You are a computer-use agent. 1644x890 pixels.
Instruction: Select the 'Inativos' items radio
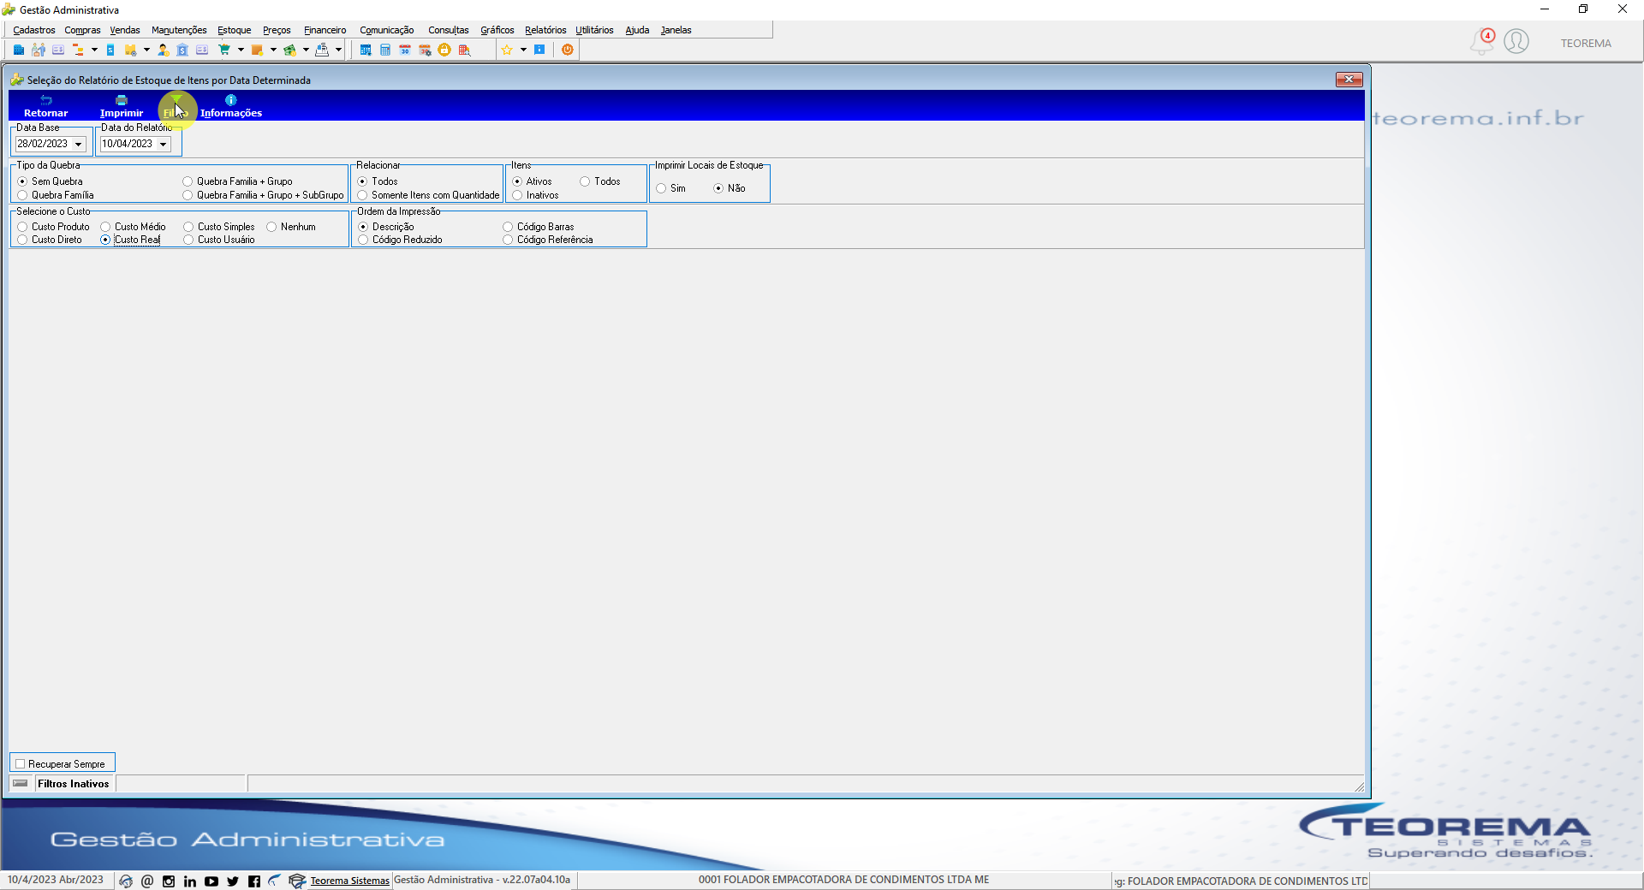pos(535,195)
